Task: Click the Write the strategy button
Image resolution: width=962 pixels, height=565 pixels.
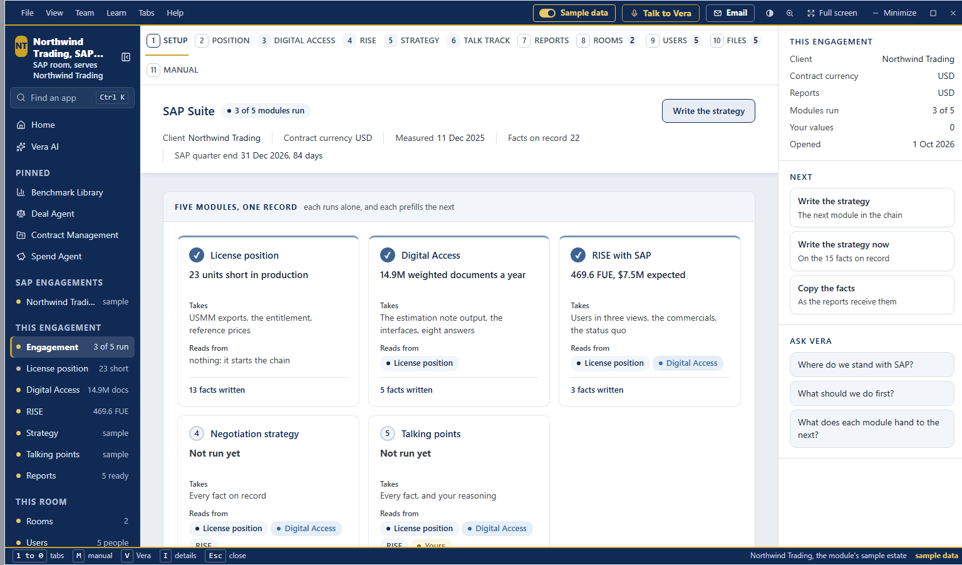Action: click(x=708, y=111)
